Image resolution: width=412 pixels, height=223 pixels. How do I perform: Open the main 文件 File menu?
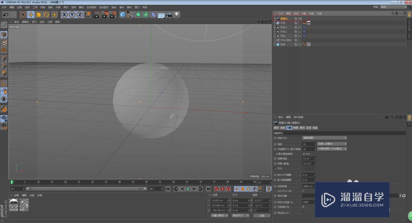pyautogui.click(x=4, y=7)
